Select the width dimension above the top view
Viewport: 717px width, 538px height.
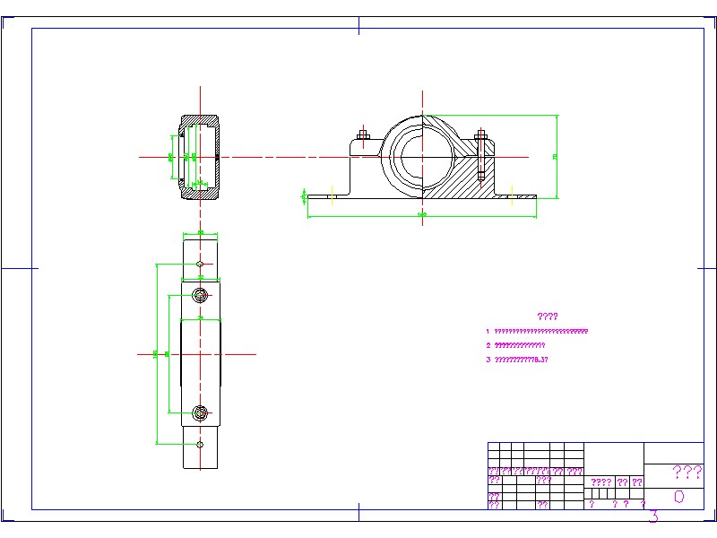coord(200,234)
